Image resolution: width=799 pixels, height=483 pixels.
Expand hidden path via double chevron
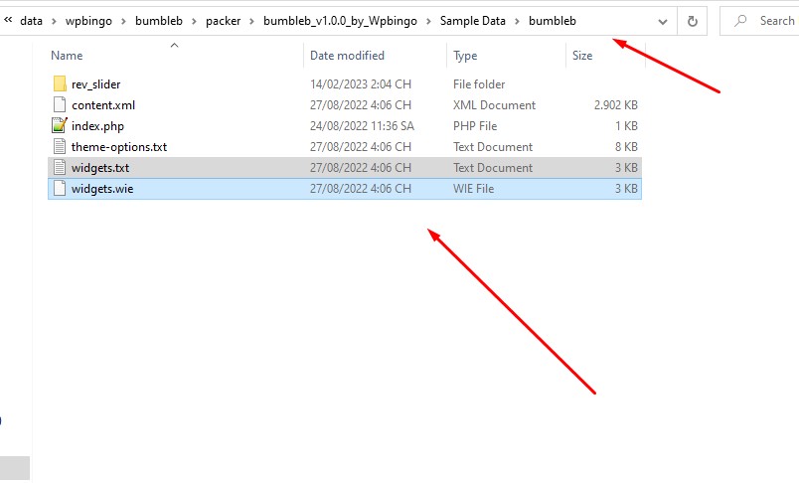[8, 21]
